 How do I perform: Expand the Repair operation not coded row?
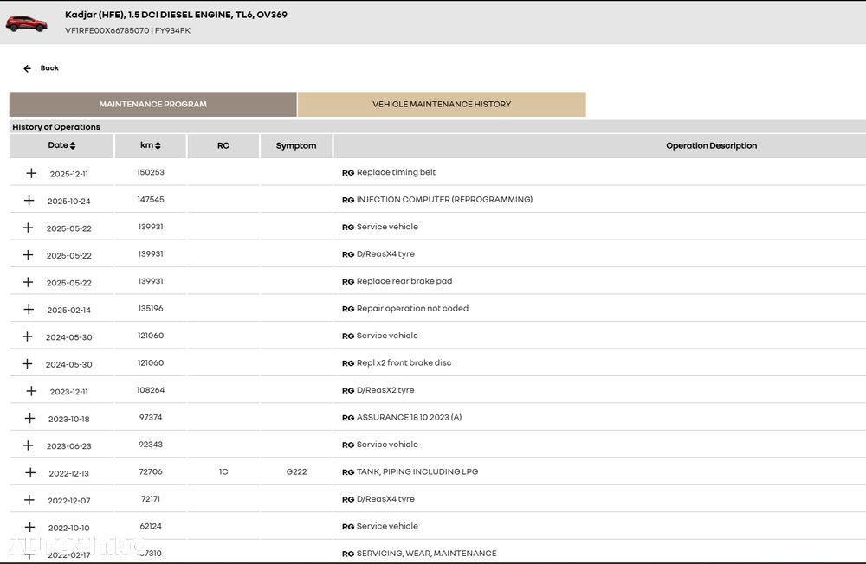tap(28, 310)
